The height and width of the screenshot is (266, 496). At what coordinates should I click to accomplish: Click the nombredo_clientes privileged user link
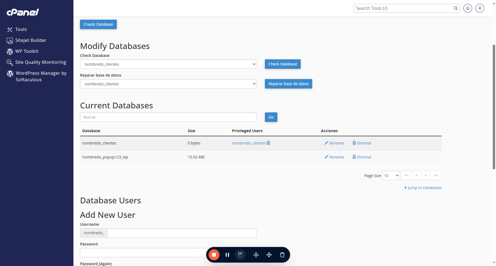[x=249, y=143]
